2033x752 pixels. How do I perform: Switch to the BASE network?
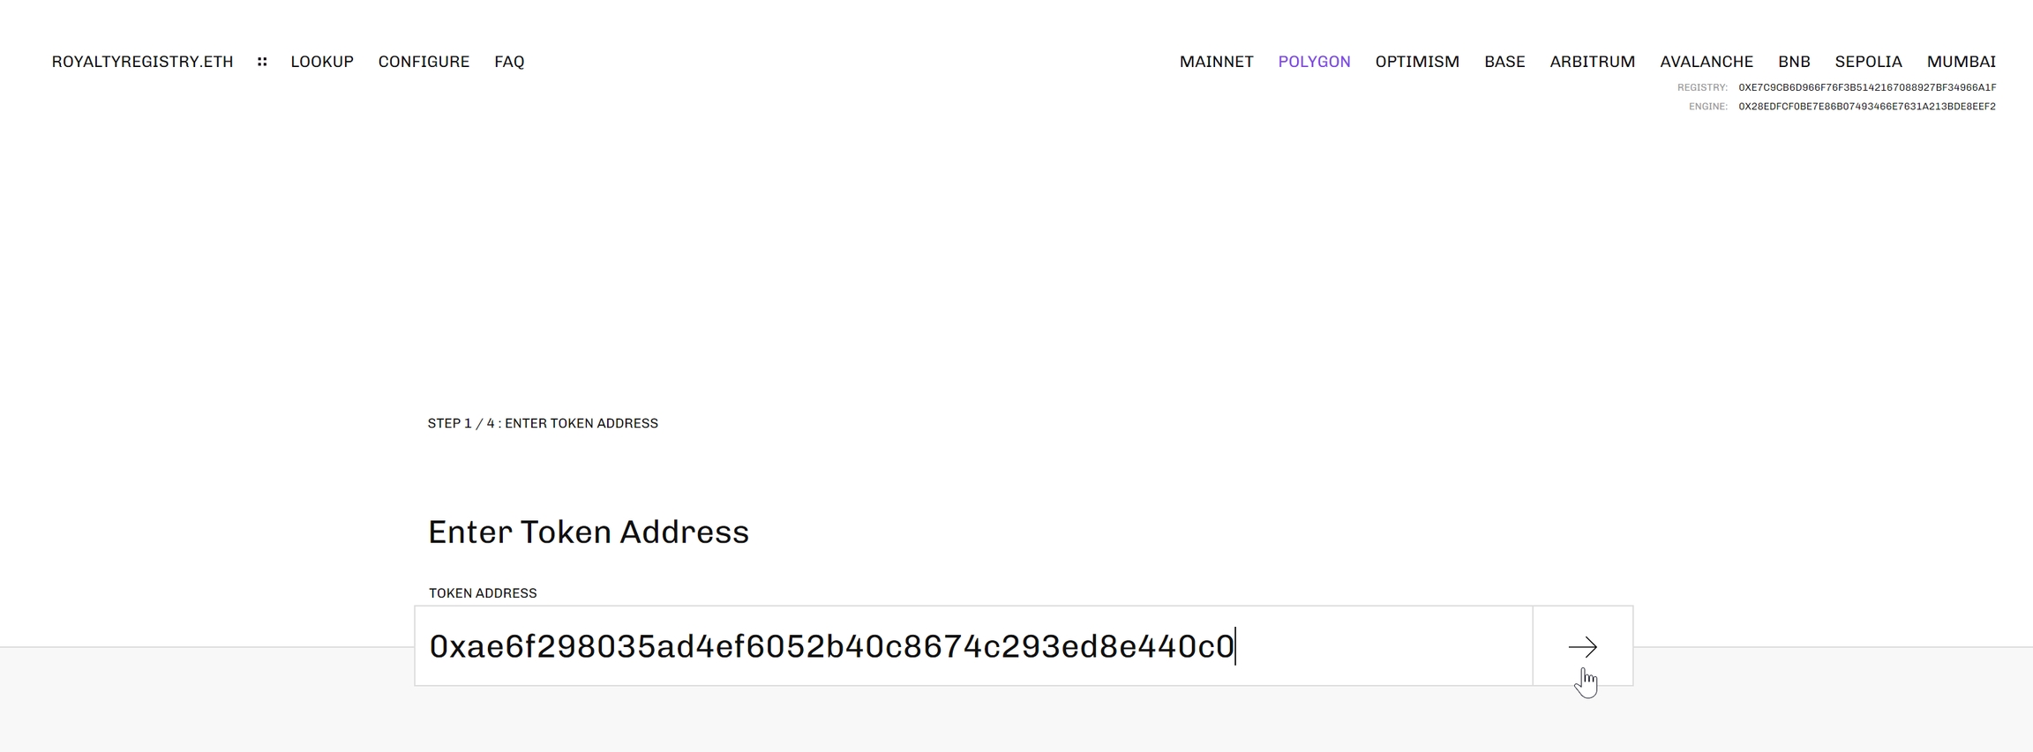[x=1504, y=61]
